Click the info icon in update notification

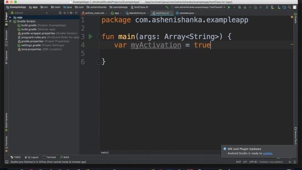tap(225, 149)
